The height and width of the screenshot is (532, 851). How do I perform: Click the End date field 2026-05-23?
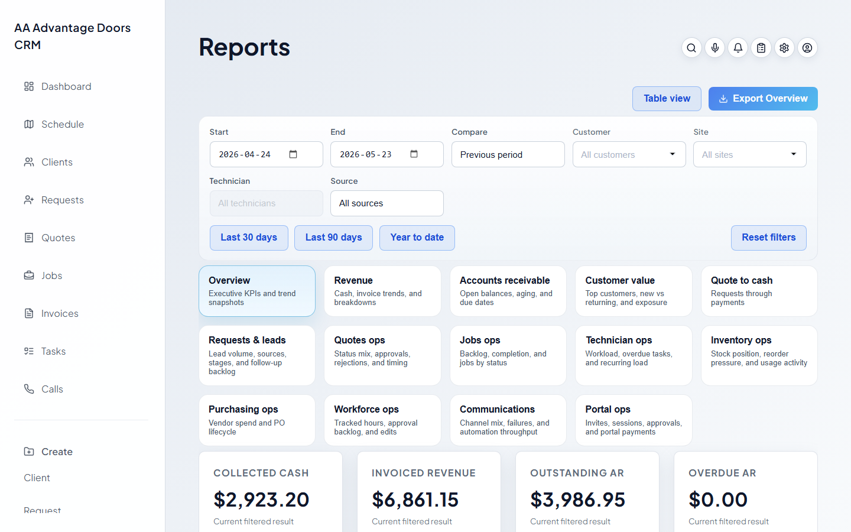(387, 154)
